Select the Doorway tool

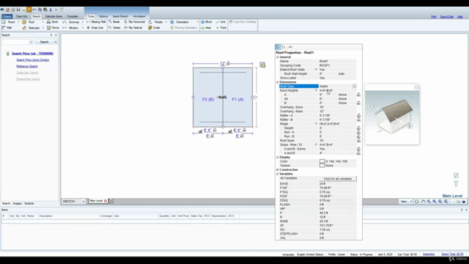(71, 22)
